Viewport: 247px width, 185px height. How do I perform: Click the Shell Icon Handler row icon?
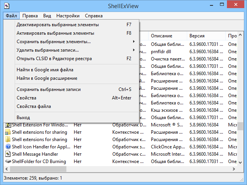click(x=8, y=147)
